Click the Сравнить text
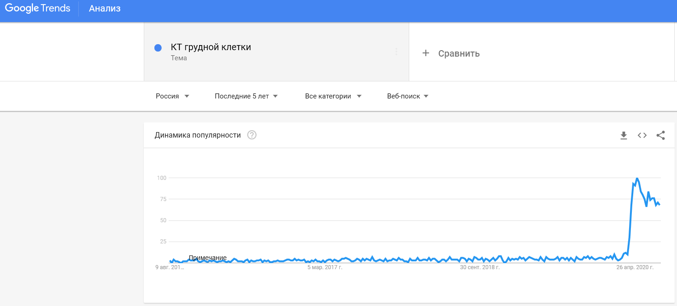Screen dimensions: 677x306 point(459,54)
